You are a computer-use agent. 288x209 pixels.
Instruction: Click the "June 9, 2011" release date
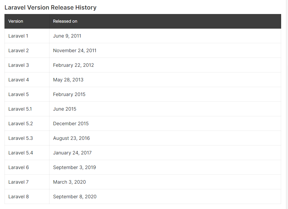[x=67, y=36]
